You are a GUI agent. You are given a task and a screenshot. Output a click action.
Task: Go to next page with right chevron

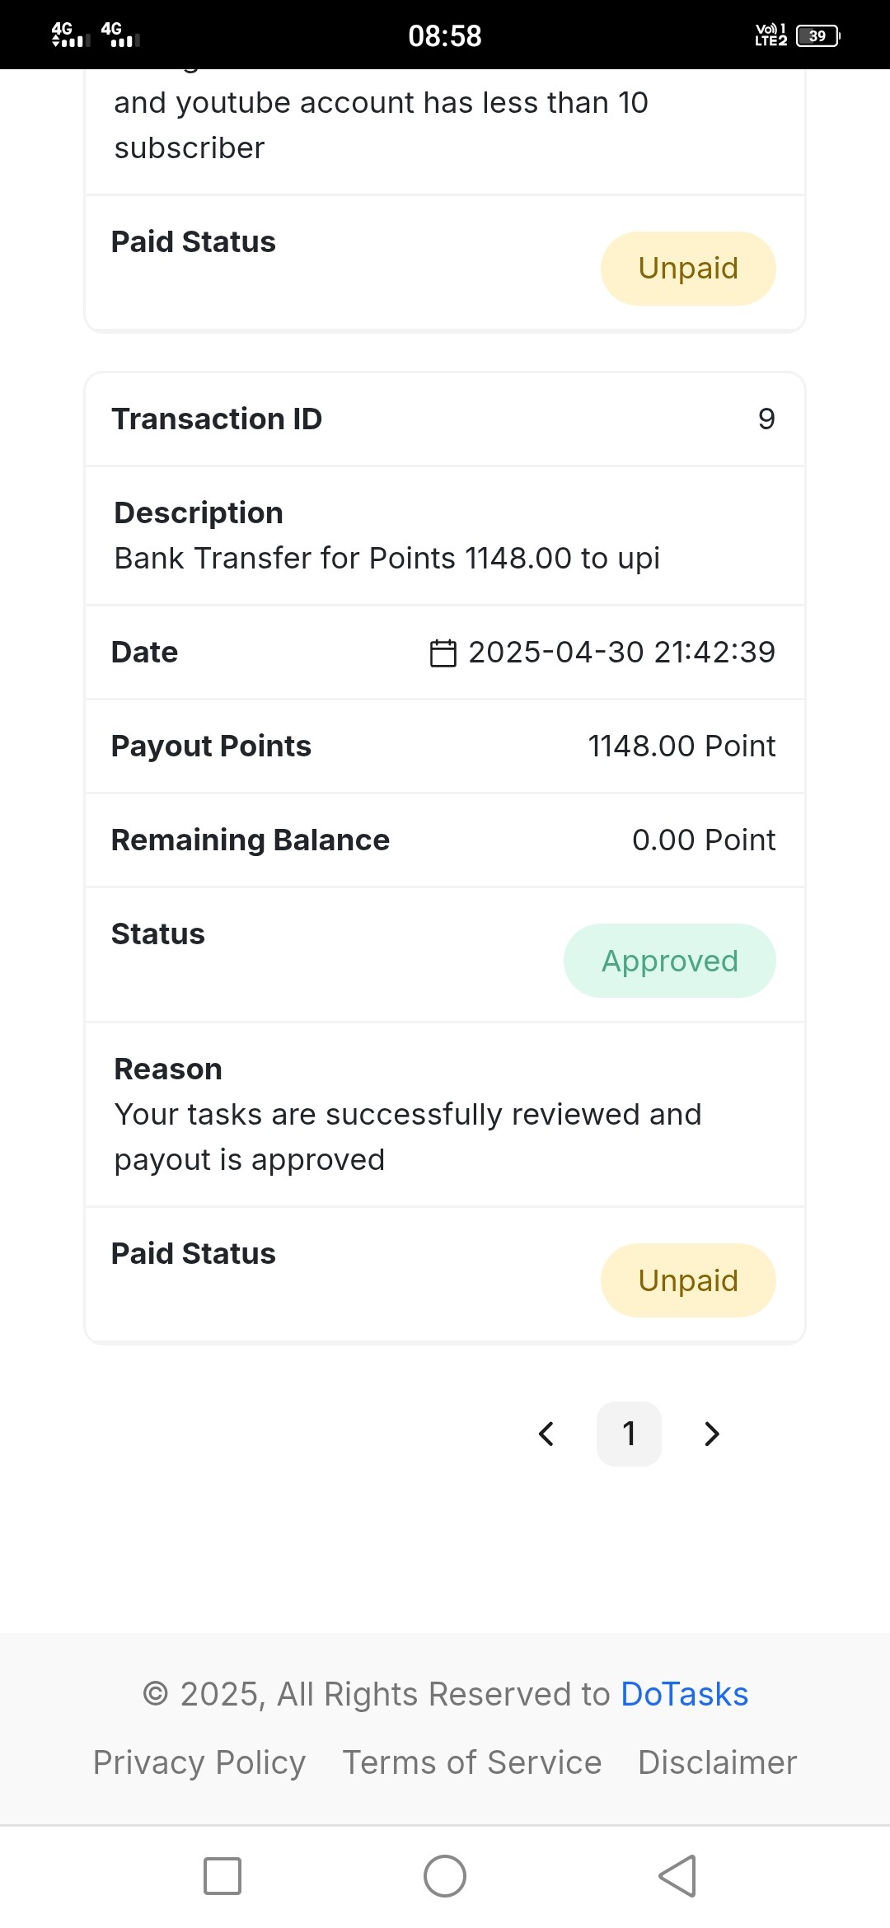pyautogui.click(x=712, y=1434)
